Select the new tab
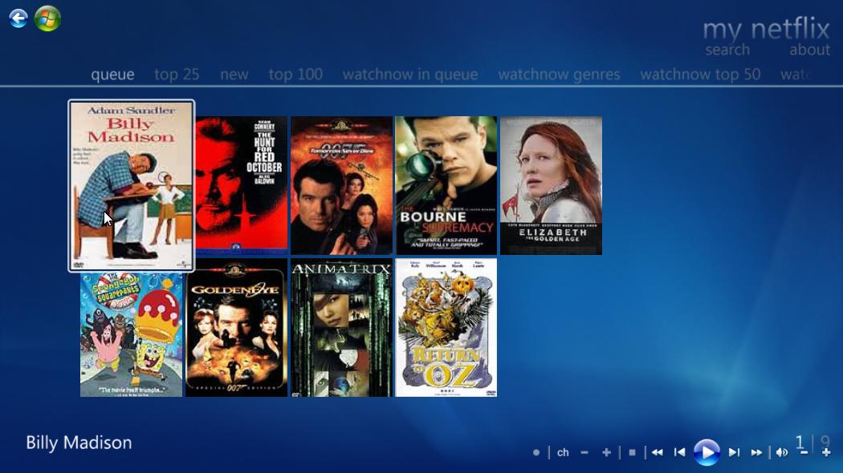 point(234,74)
